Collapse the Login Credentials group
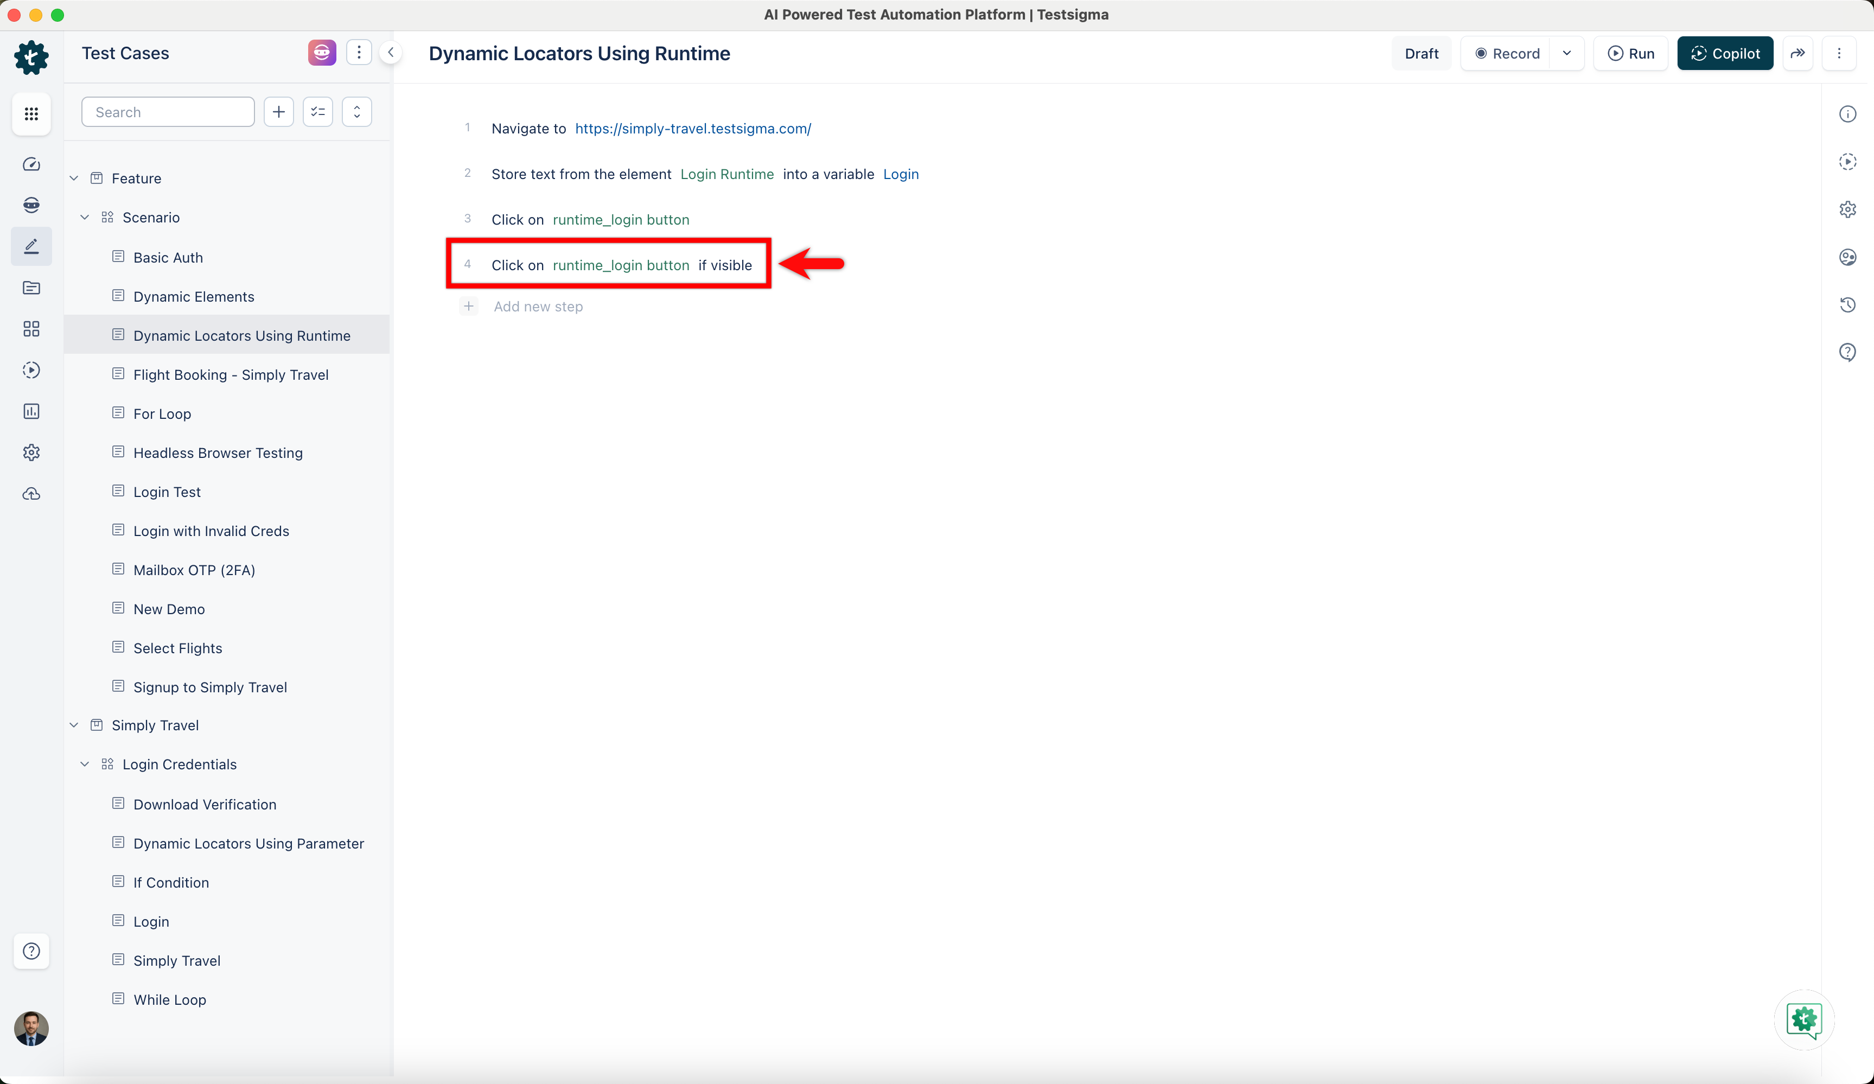 [85, 764]
